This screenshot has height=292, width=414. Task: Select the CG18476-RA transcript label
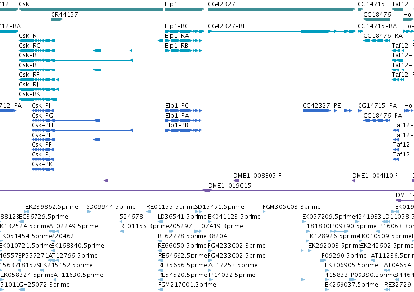(x=383, y=36)
